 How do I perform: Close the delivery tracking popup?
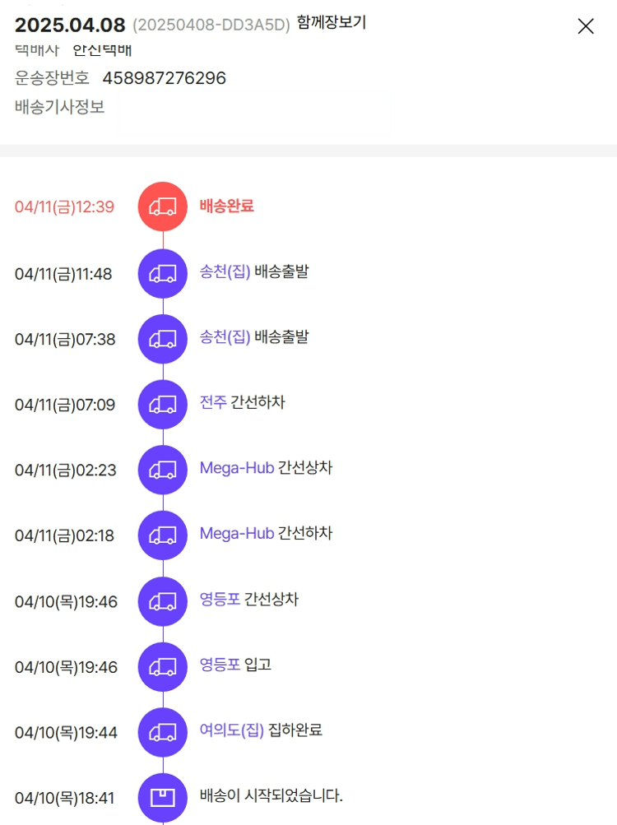click(x=586, y=26)
